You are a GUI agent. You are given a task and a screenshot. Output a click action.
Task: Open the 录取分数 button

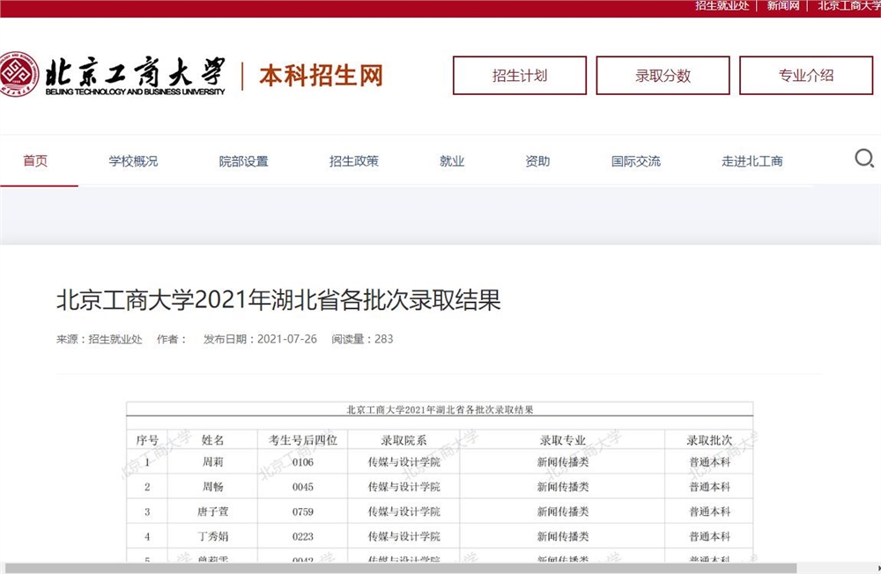[x=663, y=75]
